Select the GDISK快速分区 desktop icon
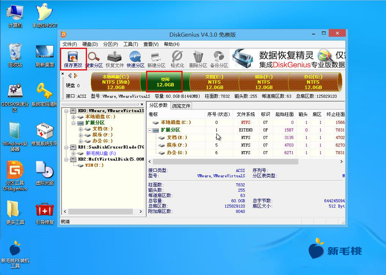This screenshot has height=275, width=386. [15, 98]
